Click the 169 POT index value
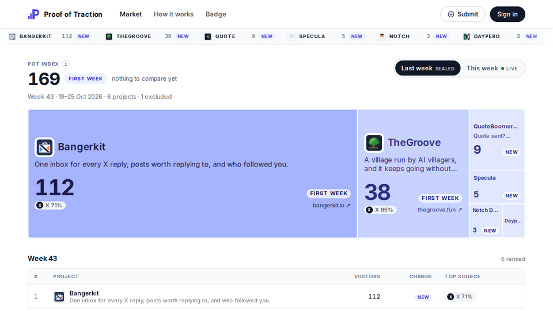This screenshot has width=553, height=311. click(44, 79)
